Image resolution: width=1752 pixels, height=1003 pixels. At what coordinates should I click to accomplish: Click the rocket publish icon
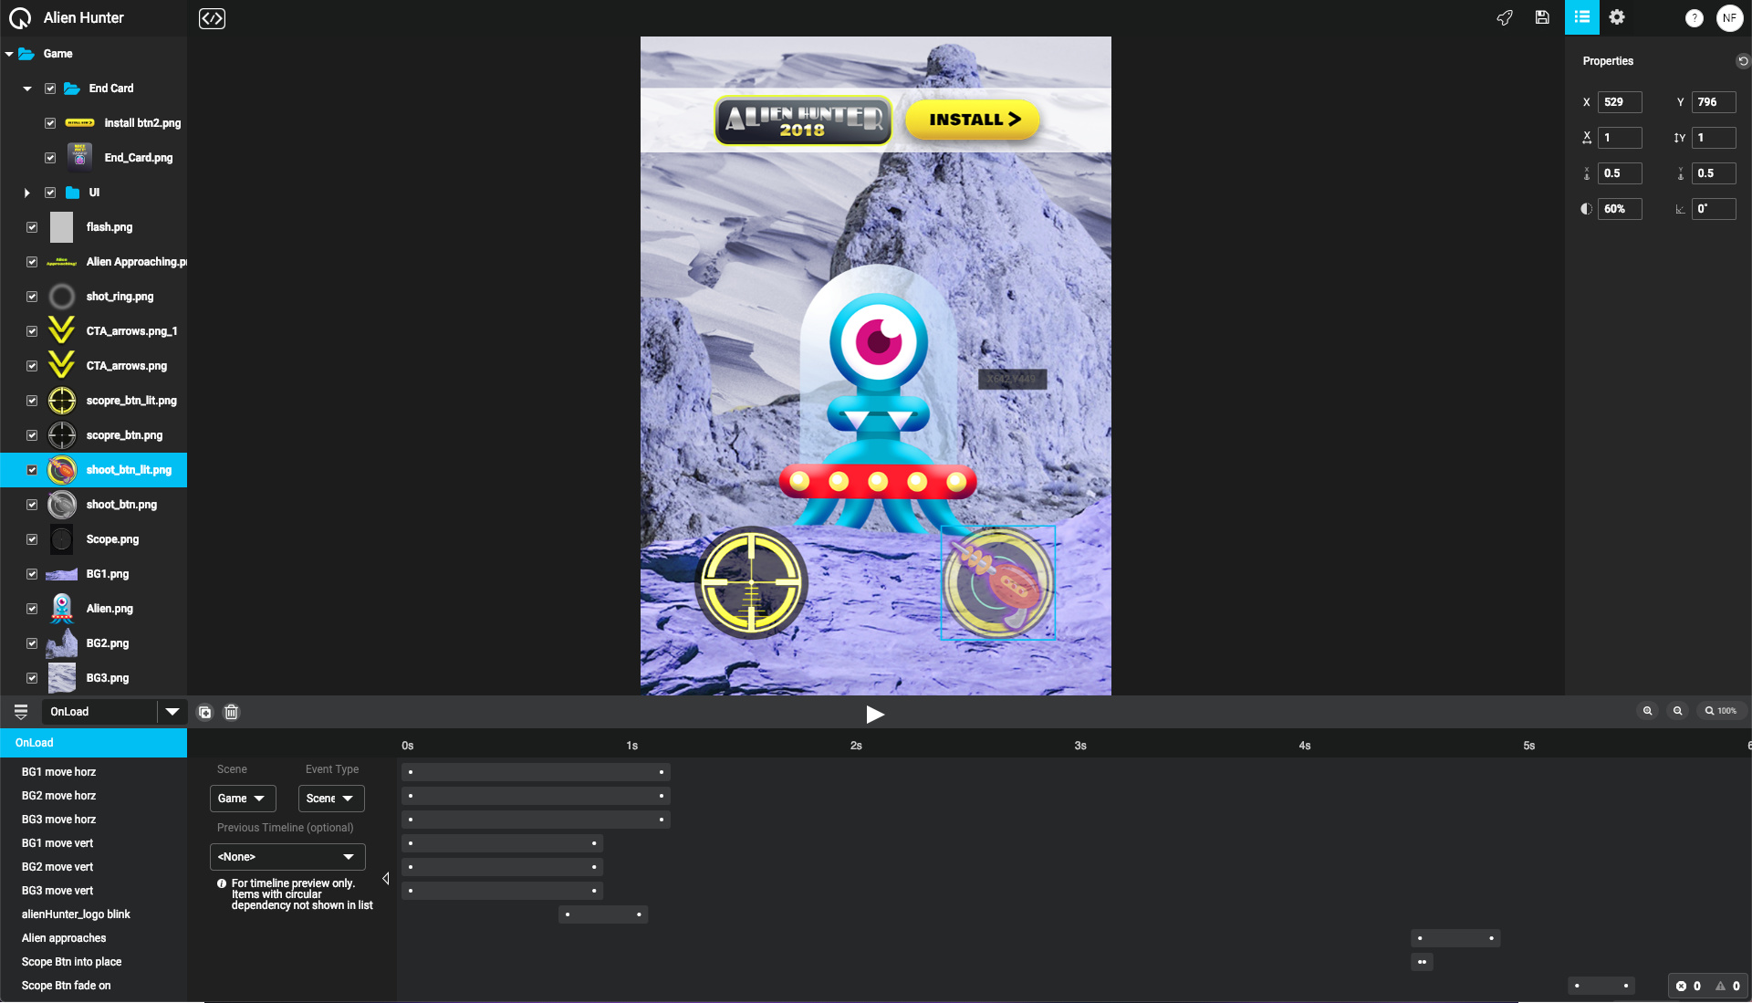point(1505,17)
